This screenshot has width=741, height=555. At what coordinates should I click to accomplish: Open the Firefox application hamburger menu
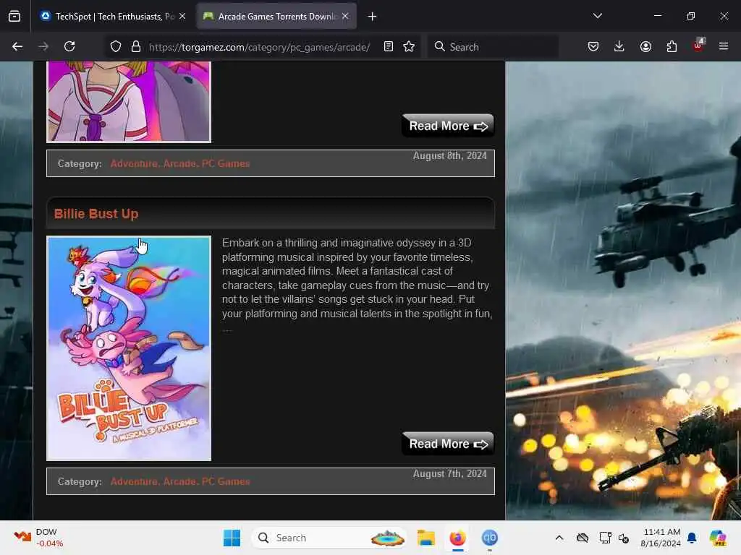[724, 46]
